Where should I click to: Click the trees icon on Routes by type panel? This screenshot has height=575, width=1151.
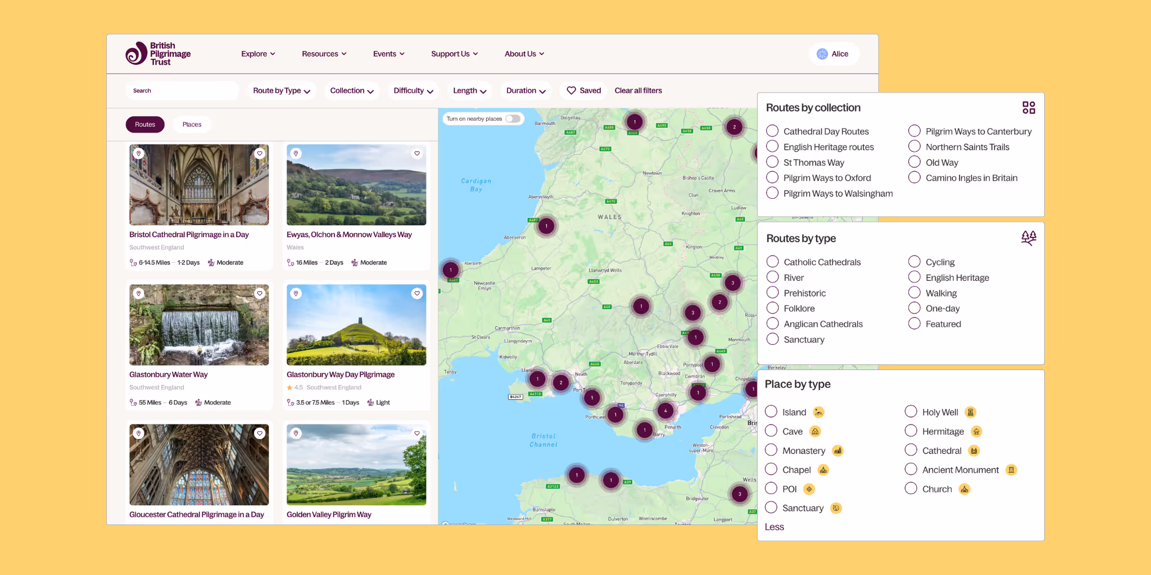coord(1028,238)
